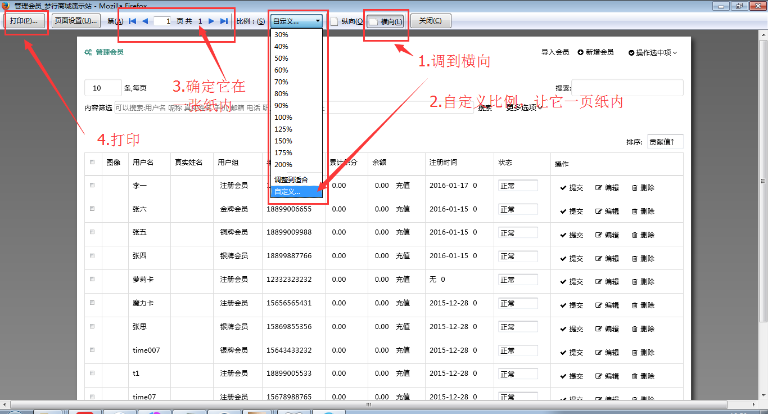Viewport: 768px width, 414px height.
Task: Check the row checkbox for 魔力卡
Action: click(x=93, y=303)
